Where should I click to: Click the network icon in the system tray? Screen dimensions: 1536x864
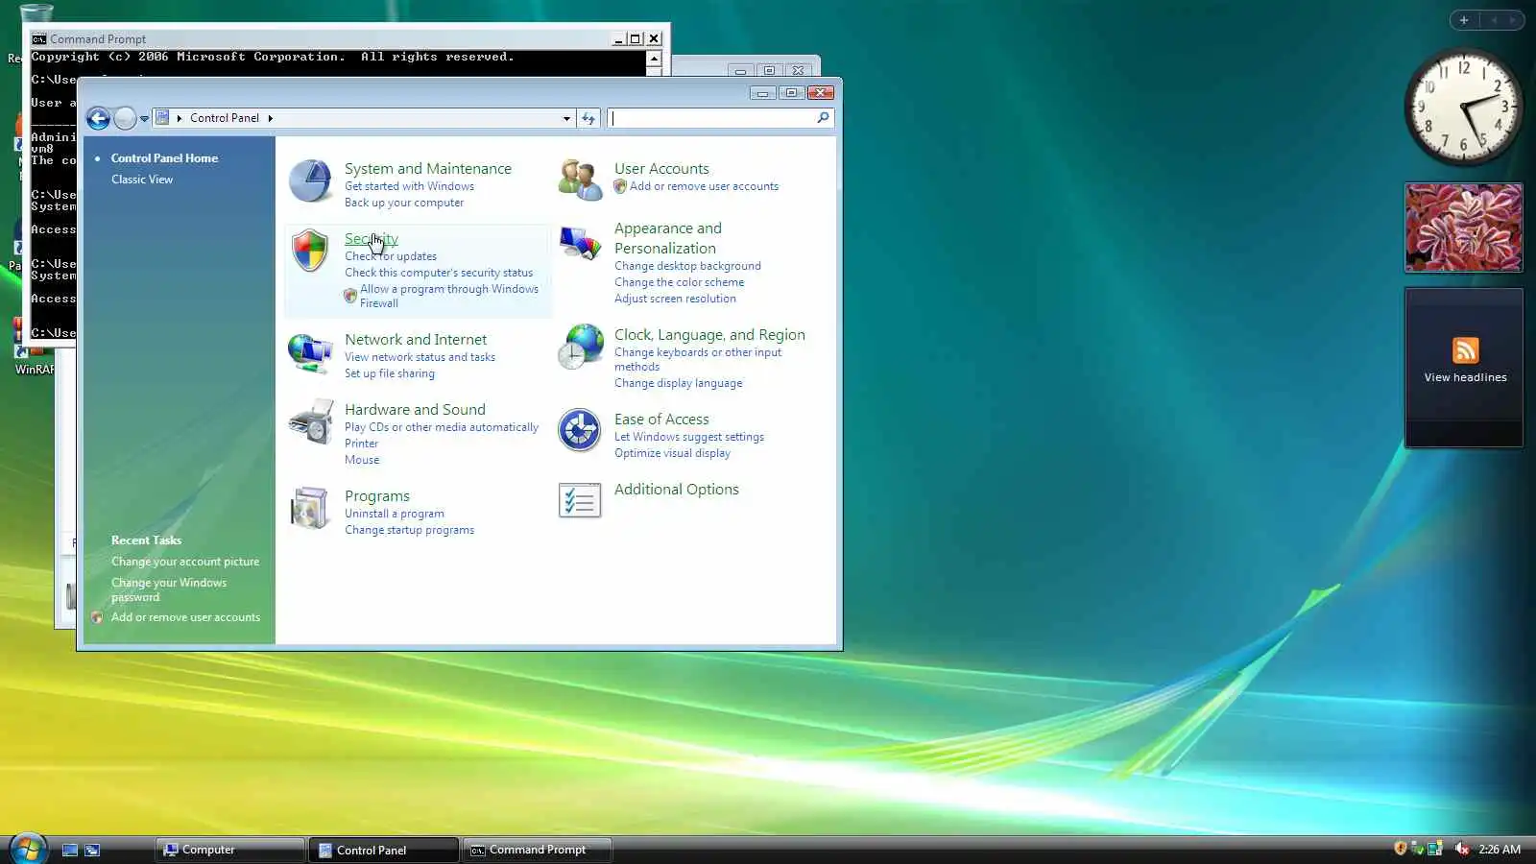(1434, 849)
